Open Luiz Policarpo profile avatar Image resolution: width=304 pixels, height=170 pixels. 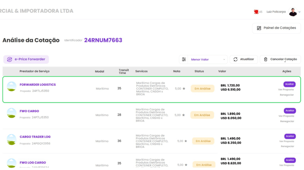293,12
